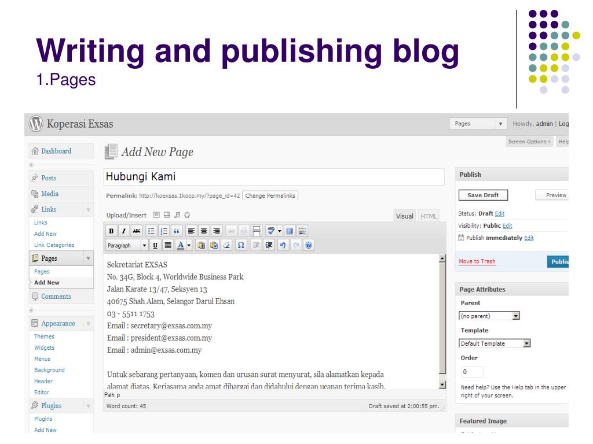Click the Change Permalinks button
This screenshot has width=593, height=444.
(x=270, y=195)
